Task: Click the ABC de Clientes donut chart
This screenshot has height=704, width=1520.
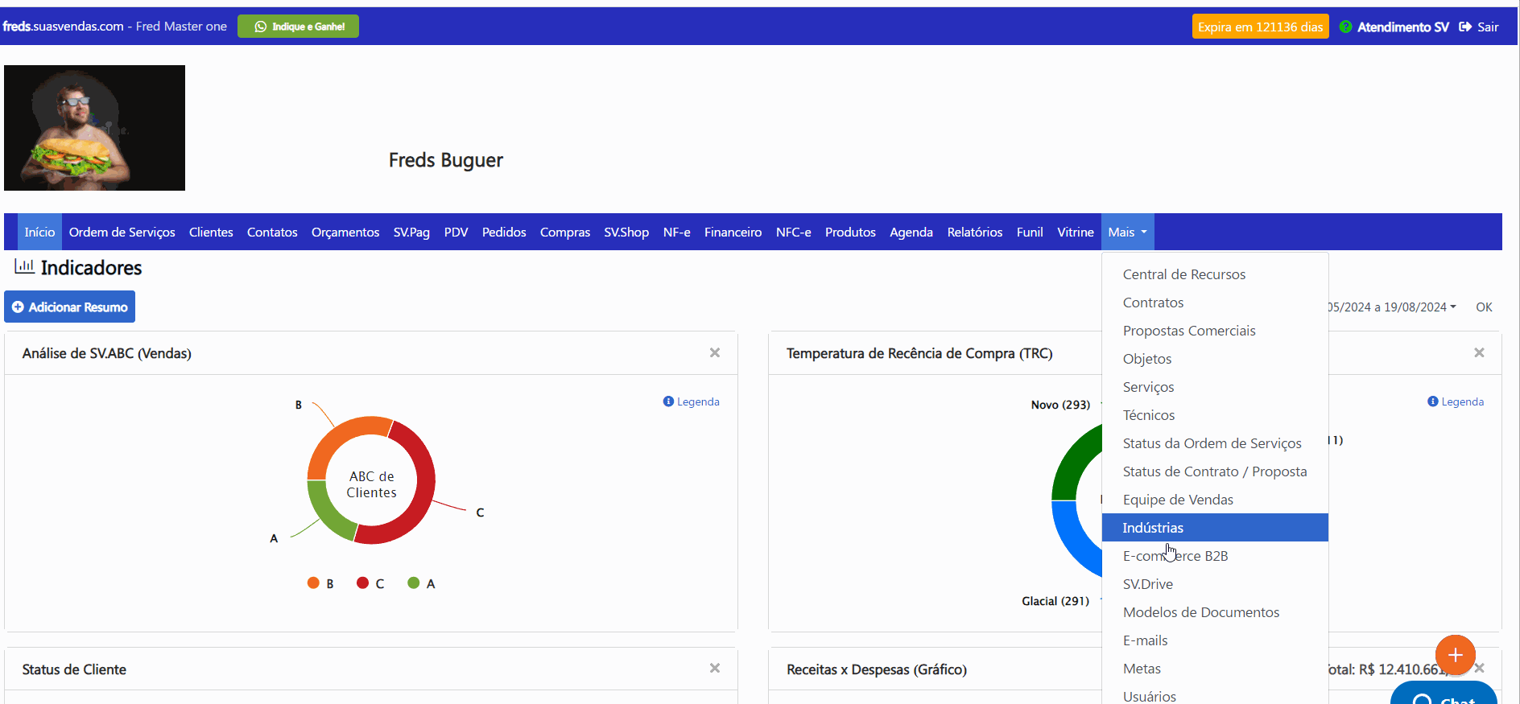Action: (371, 480)
